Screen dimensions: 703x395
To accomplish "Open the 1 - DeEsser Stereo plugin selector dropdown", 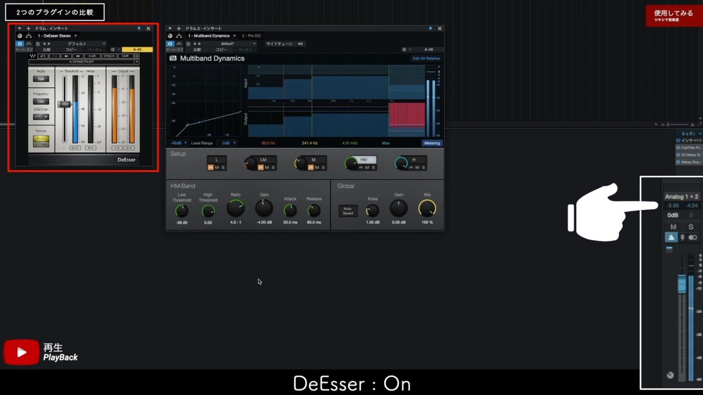I will (x=57, y=36).
